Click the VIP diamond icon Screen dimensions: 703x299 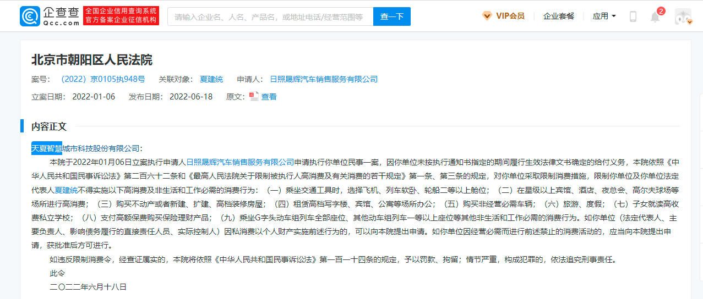(x=487, y=16)
